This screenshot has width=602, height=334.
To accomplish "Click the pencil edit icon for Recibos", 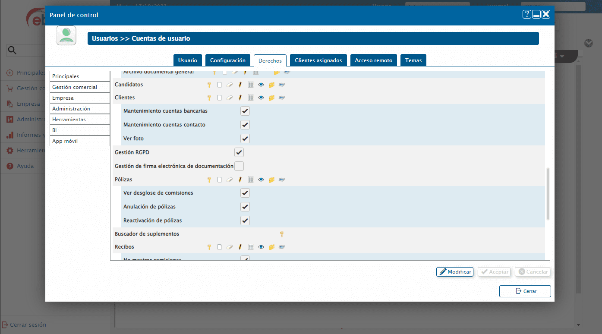I will pyautogui.click(x=240, y=247).
